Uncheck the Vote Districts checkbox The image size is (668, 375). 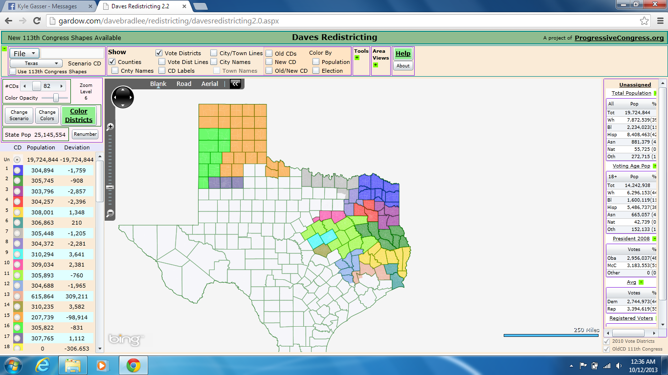pyautogui.click(x=159, y=53)
